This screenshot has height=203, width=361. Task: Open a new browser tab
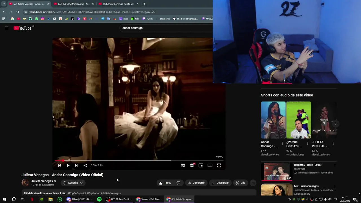click(x=144, y=4)
